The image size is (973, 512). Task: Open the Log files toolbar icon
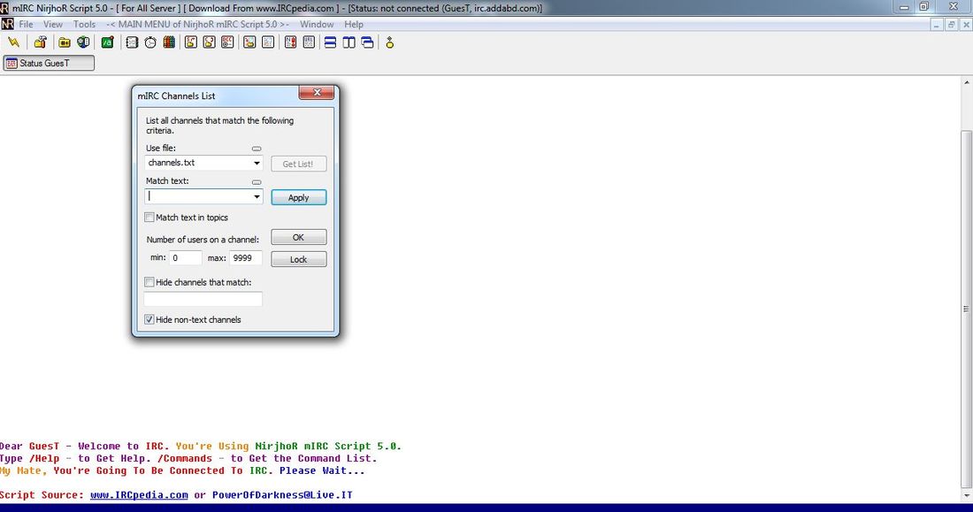(x=268, y=42)
